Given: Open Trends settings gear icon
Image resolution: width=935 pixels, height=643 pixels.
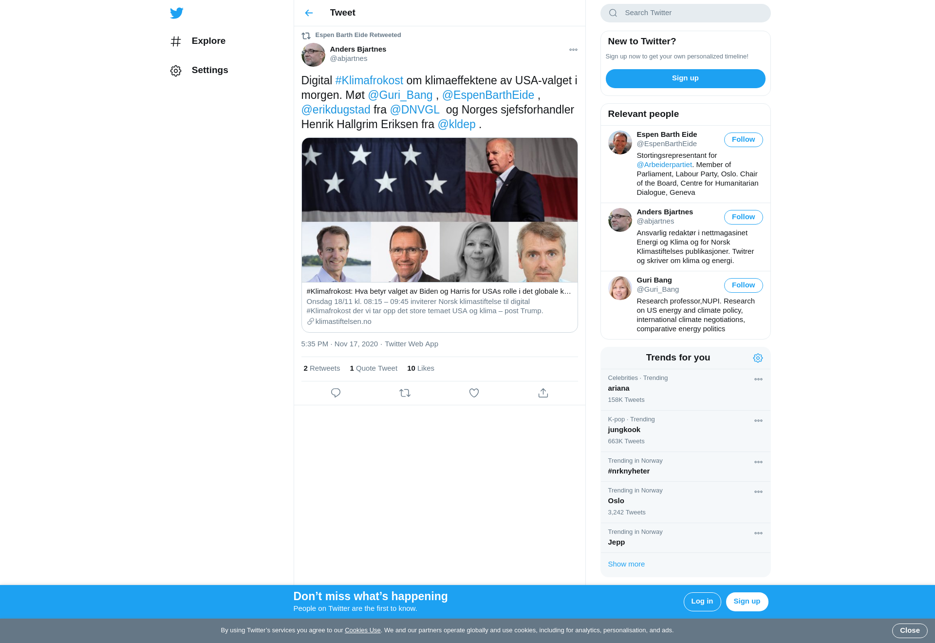Looking at the screenshot, I should pyautogui.click(x=758, y=358).
